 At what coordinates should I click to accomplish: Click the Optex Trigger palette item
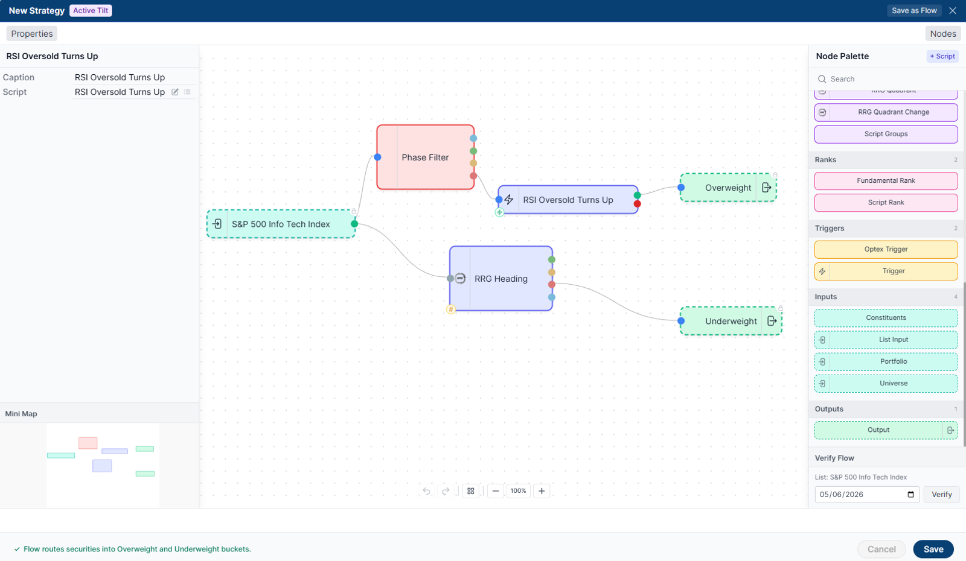click(886, 249)
